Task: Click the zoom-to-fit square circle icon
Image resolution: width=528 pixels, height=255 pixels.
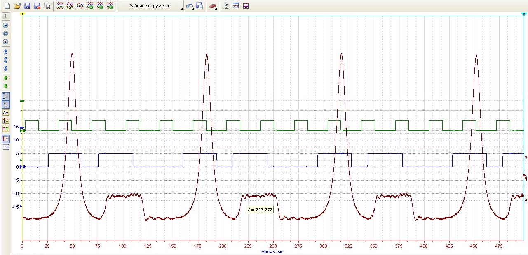Action: [6, 33]
